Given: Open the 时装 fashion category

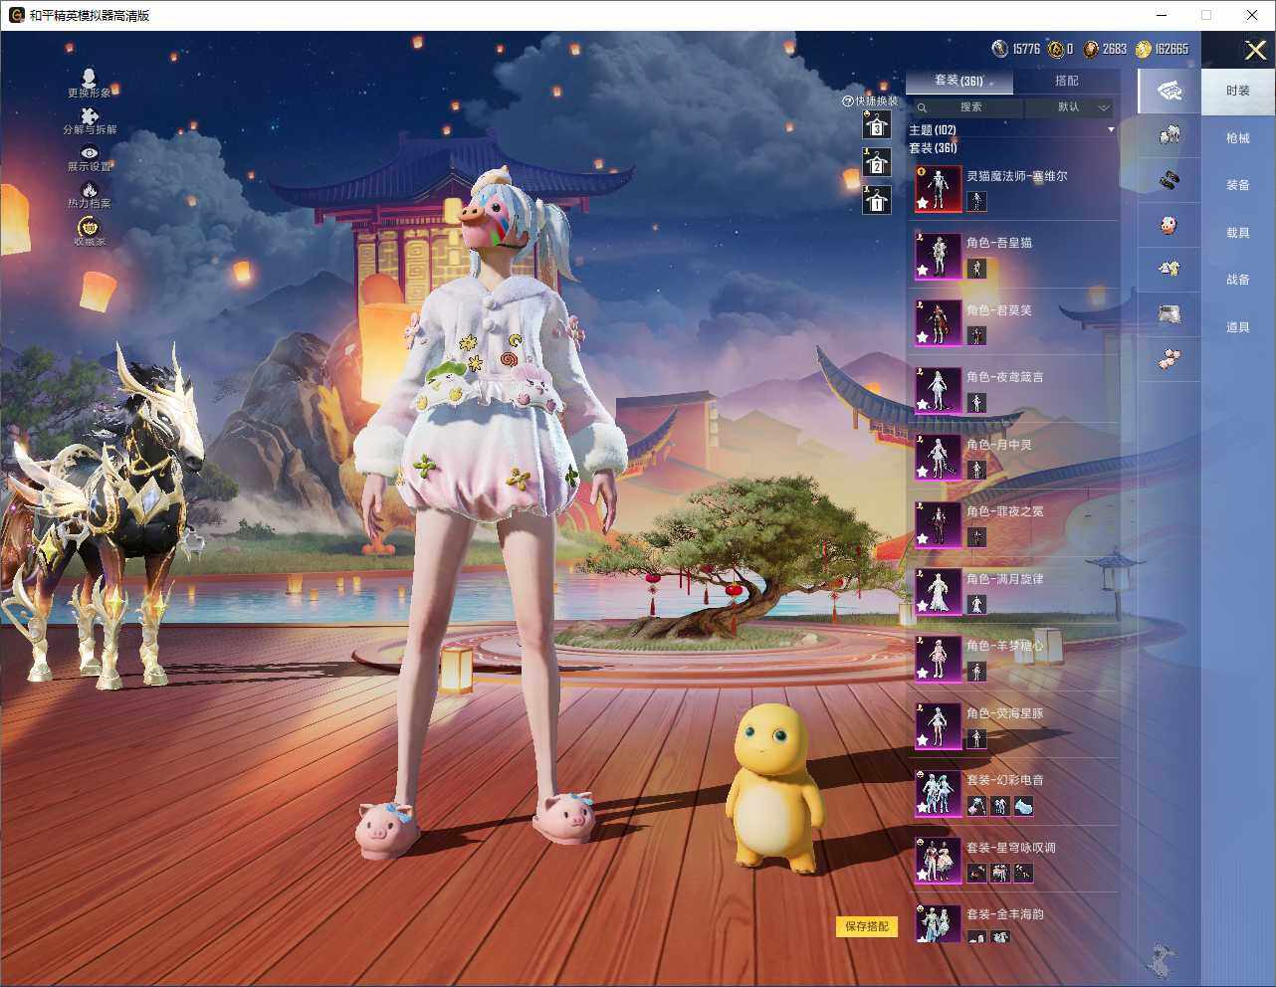Looking at the screenshot, I should (x=1238, y=91).
